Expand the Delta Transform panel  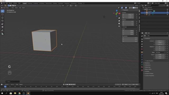pos(150,61)
